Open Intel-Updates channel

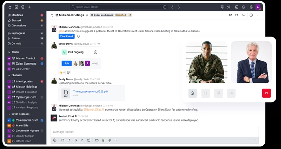point(25,81)
